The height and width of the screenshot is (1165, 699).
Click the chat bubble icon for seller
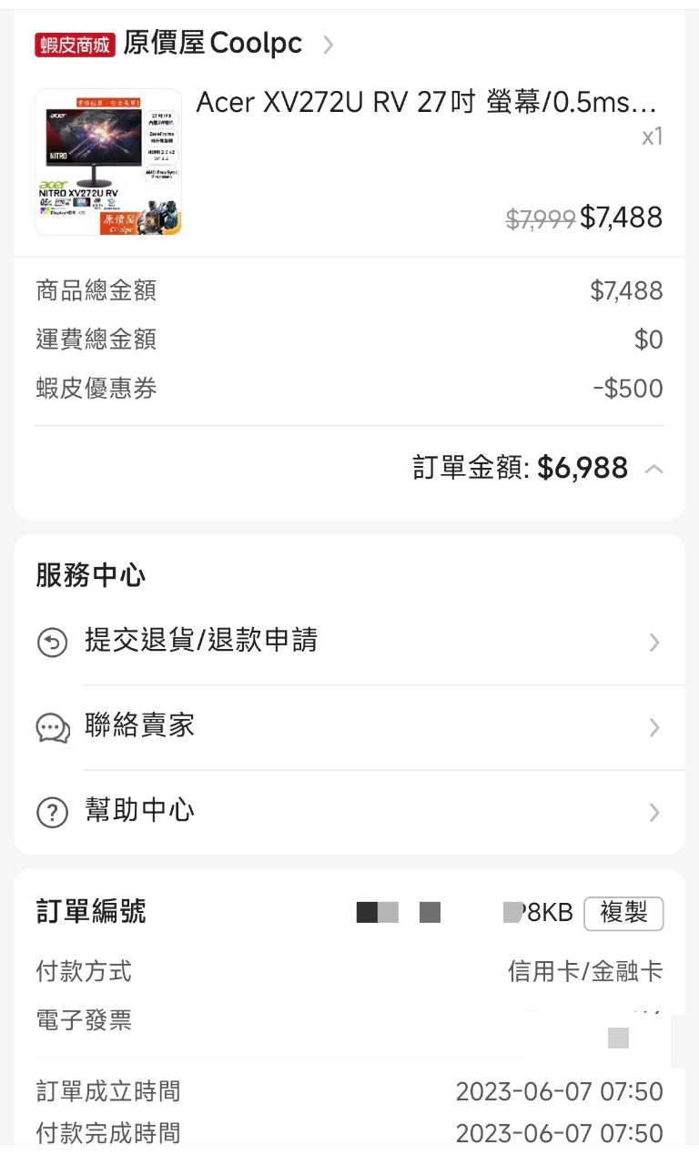point(52,728)
